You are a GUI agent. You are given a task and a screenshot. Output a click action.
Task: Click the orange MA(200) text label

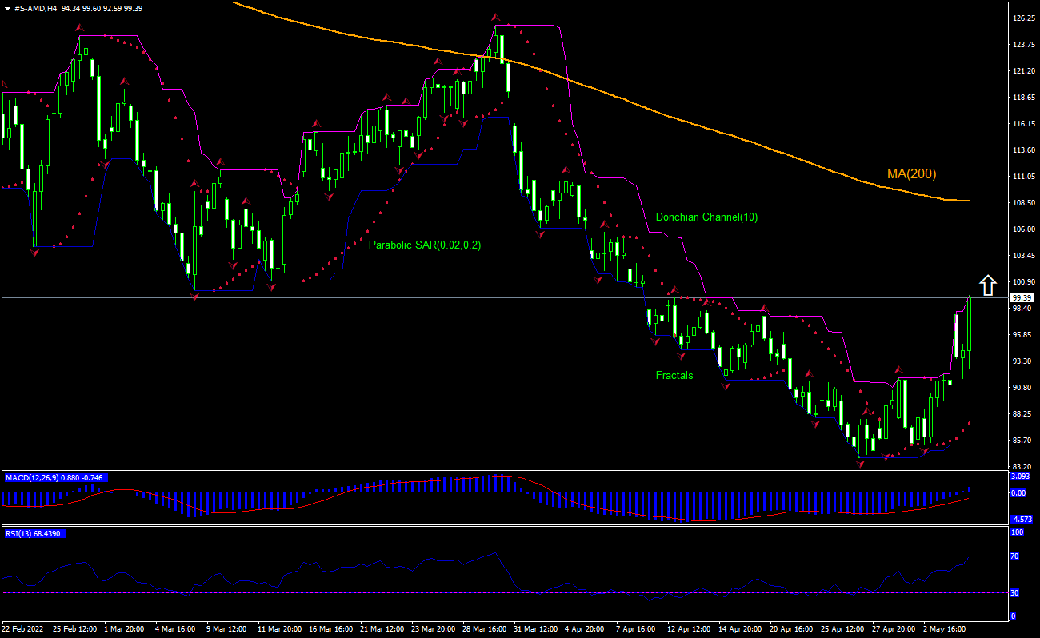910,173
